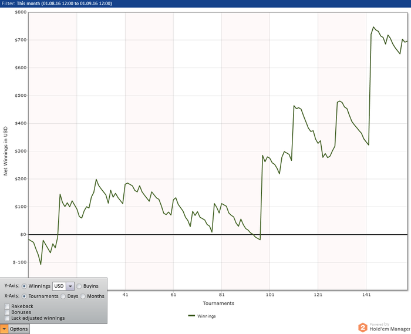Select Months X-axis radio button

tap(83, 296)
